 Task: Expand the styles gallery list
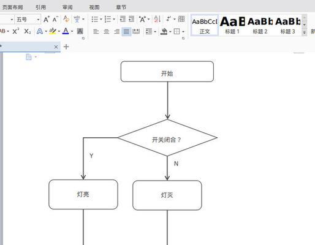click(305, 32)
